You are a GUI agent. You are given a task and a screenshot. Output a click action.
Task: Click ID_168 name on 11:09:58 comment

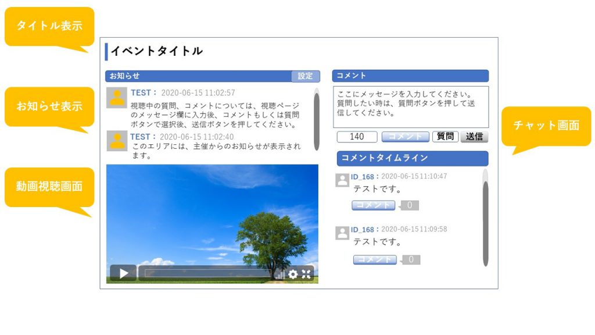coord(363,229)
